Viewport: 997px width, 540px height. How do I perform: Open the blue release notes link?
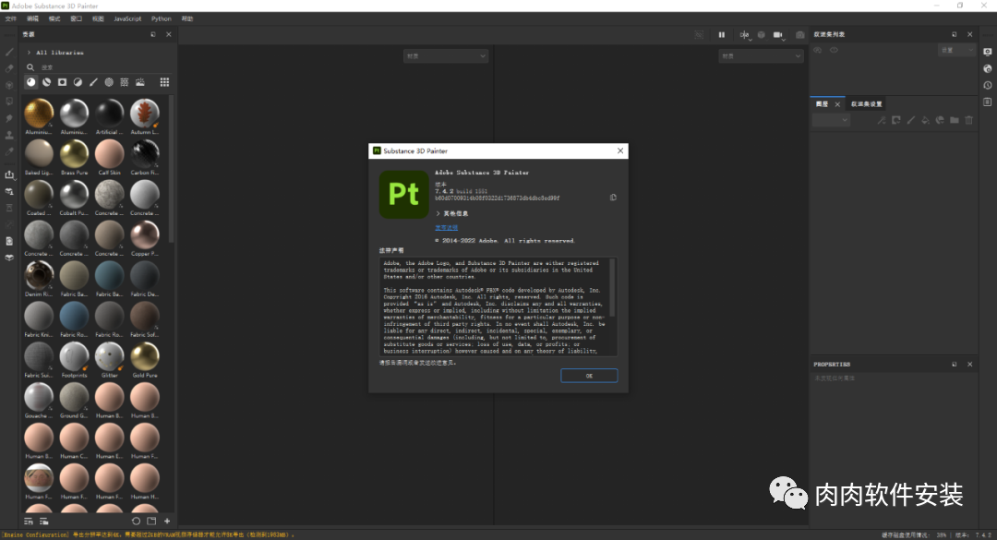coord(446,227)
